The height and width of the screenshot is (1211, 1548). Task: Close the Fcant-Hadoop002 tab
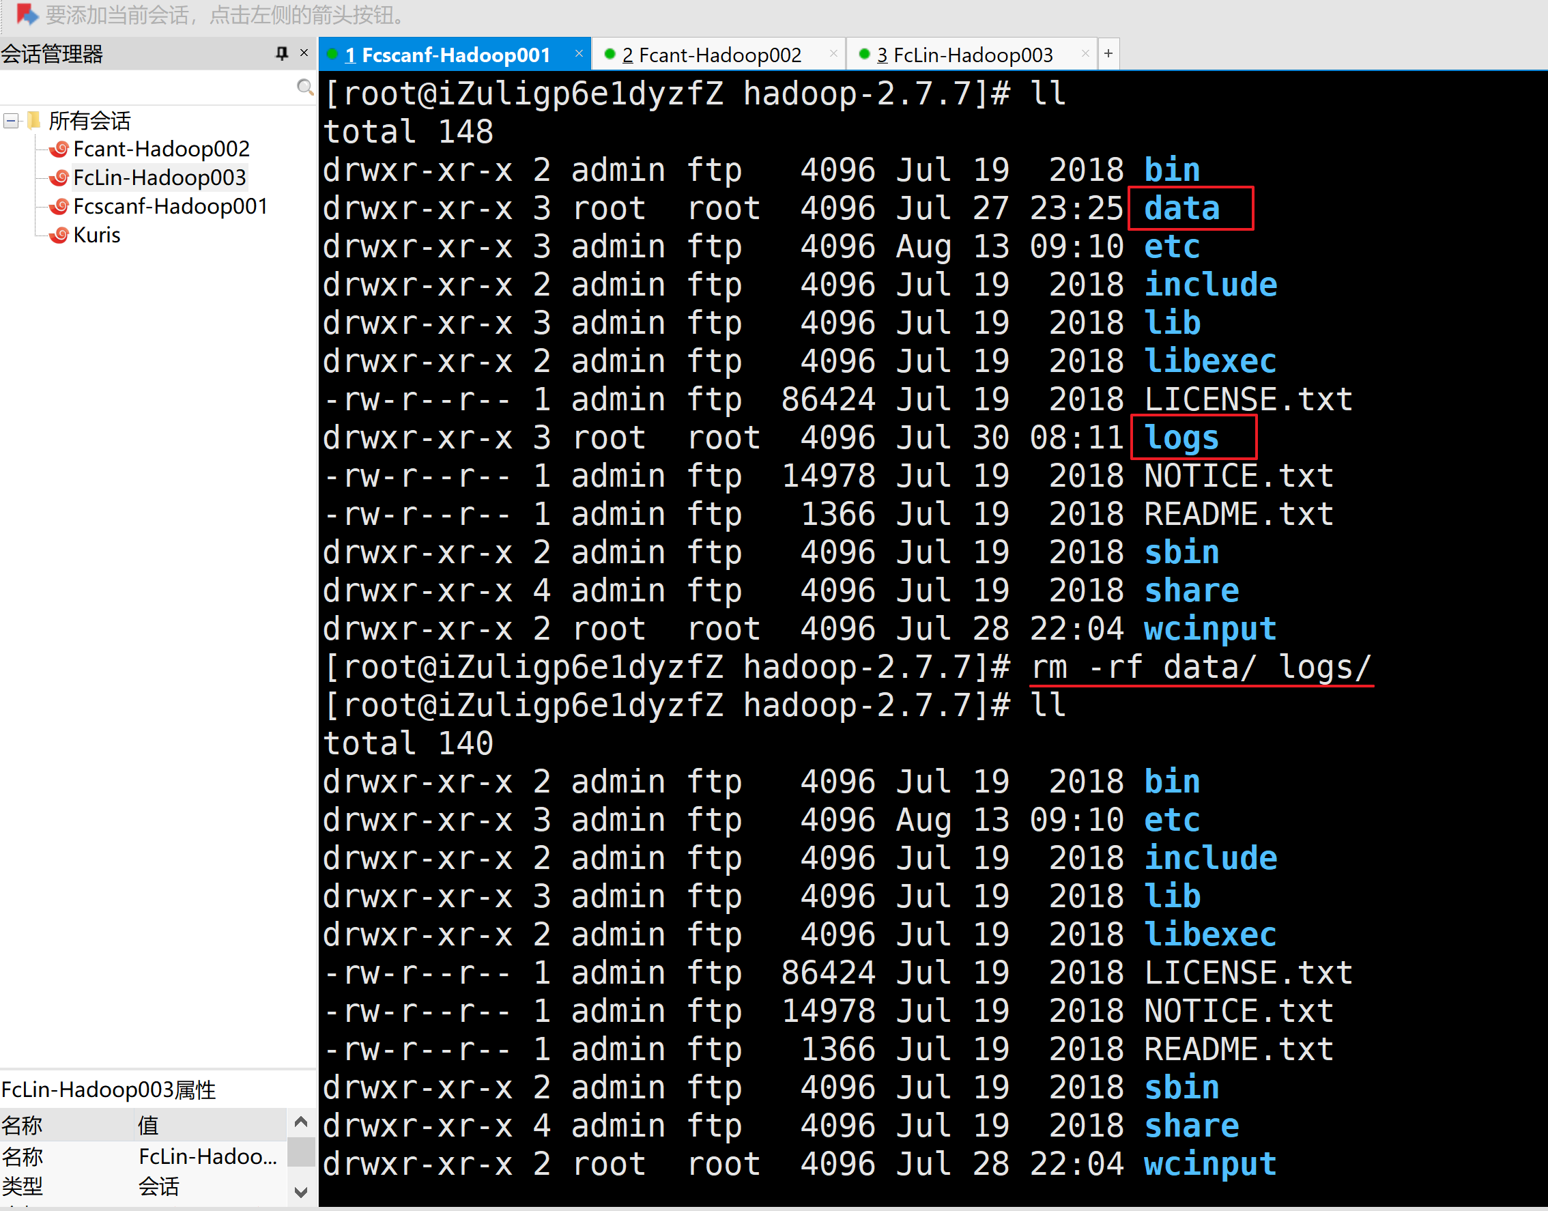click(x=833, y=54)
